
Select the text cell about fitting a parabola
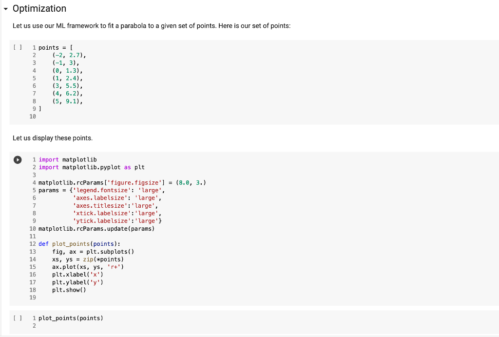(x=152, y=26)
